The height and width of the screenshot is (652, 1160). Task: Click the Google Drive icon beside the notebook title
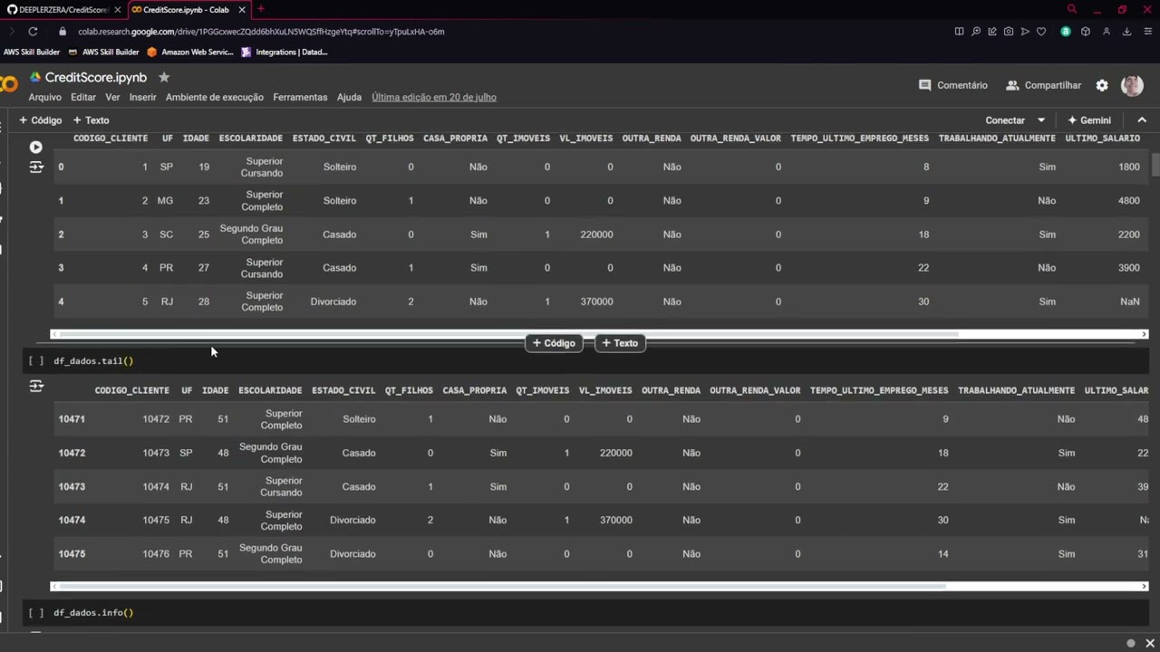(35, 78)
